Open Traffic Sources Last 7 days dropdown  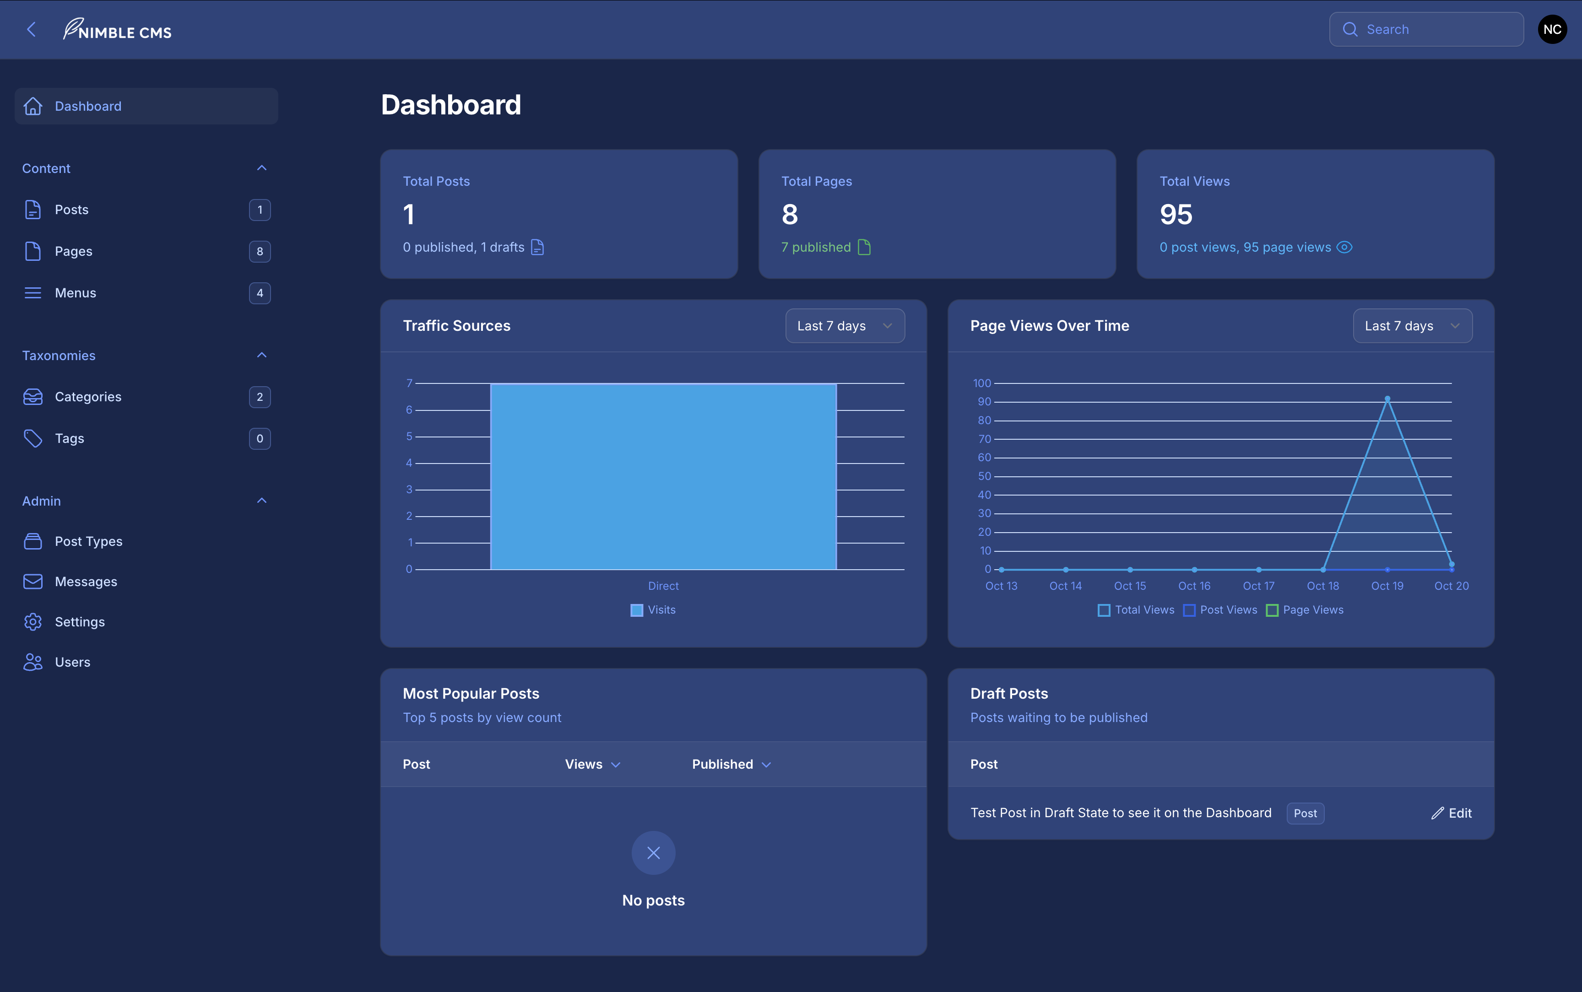(x=845, y=326)
